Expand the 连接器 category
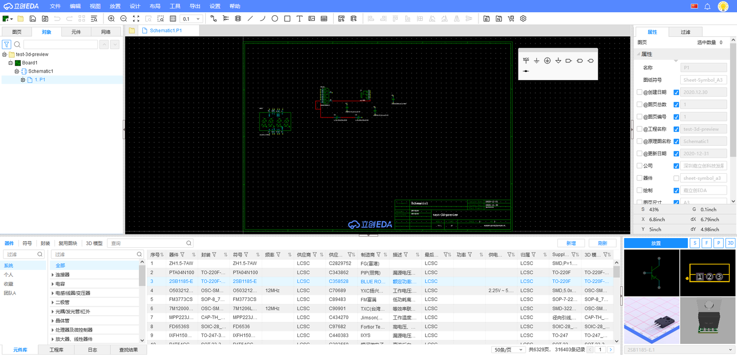The height and width of the screenshot is (355, 737). [x=53, y=275]
